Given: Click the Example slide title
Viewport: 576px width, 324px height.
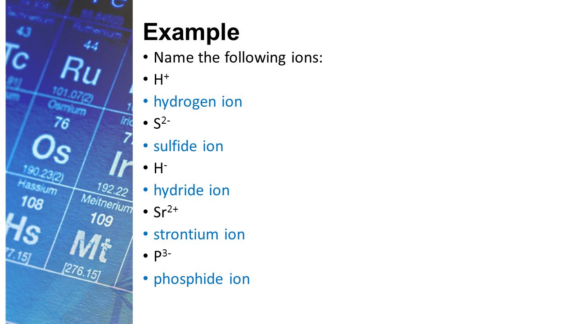Looking at the screenshot, I should pos(191,32).
